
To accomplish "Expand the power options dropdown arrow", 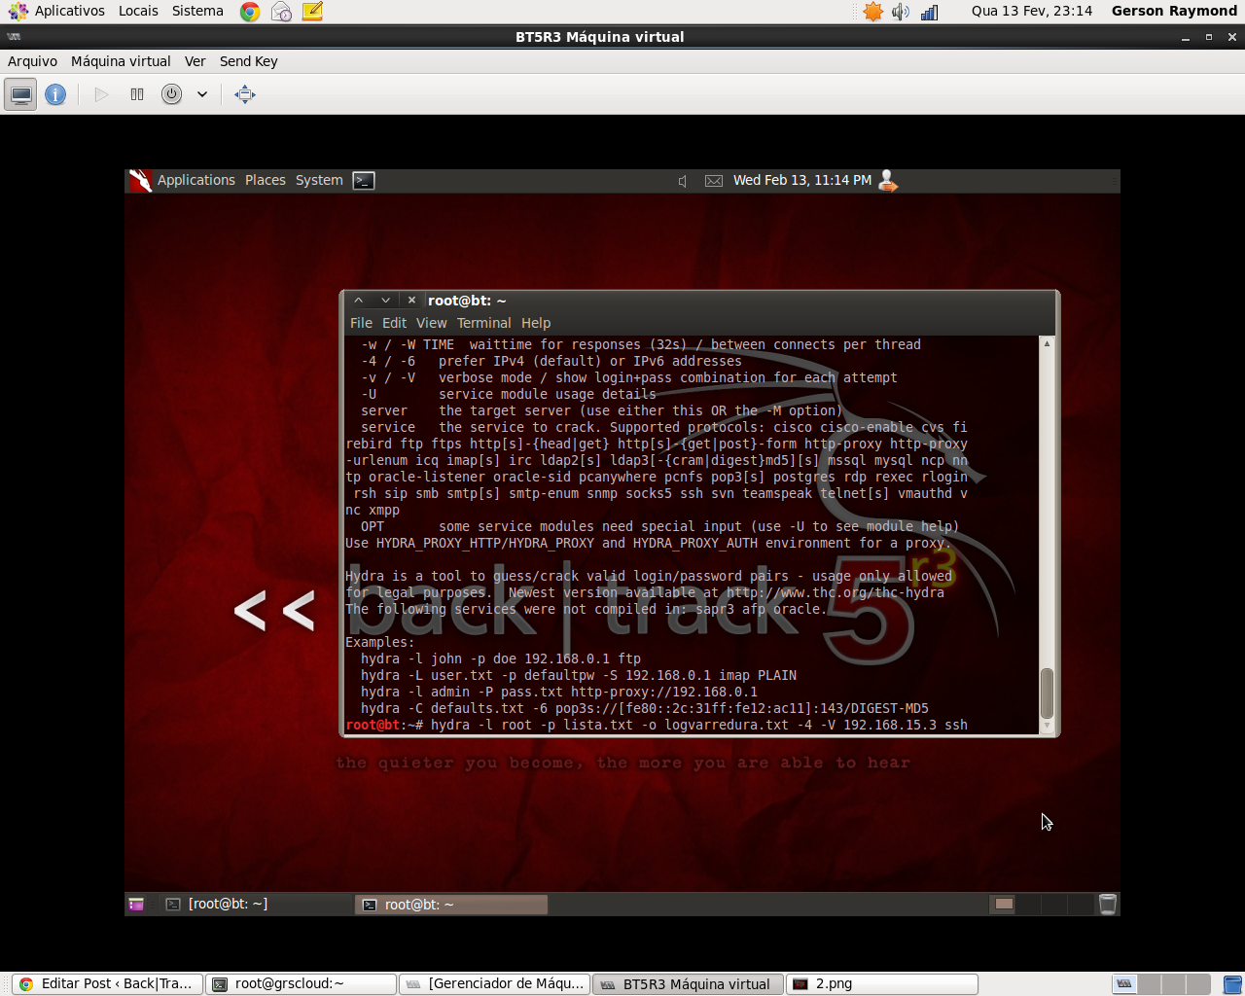I will (x=202, y=94).
